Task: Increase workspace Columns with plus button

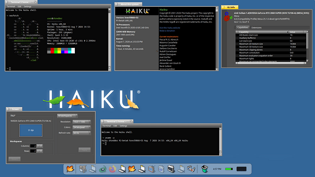Action: pyautogui.click(x=41, y=146)
